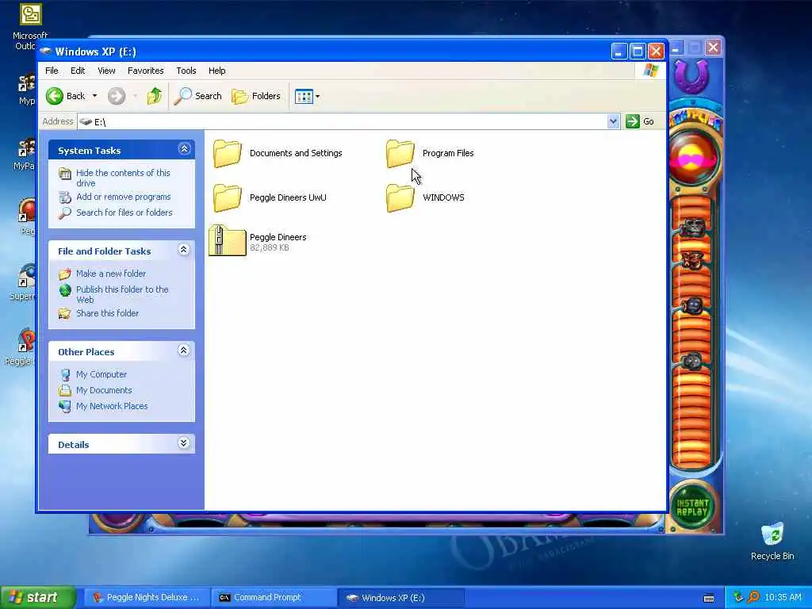This screenshot has height=609, width=812.
Task: Open the Views dropdown button
Action: pos(307,96)
